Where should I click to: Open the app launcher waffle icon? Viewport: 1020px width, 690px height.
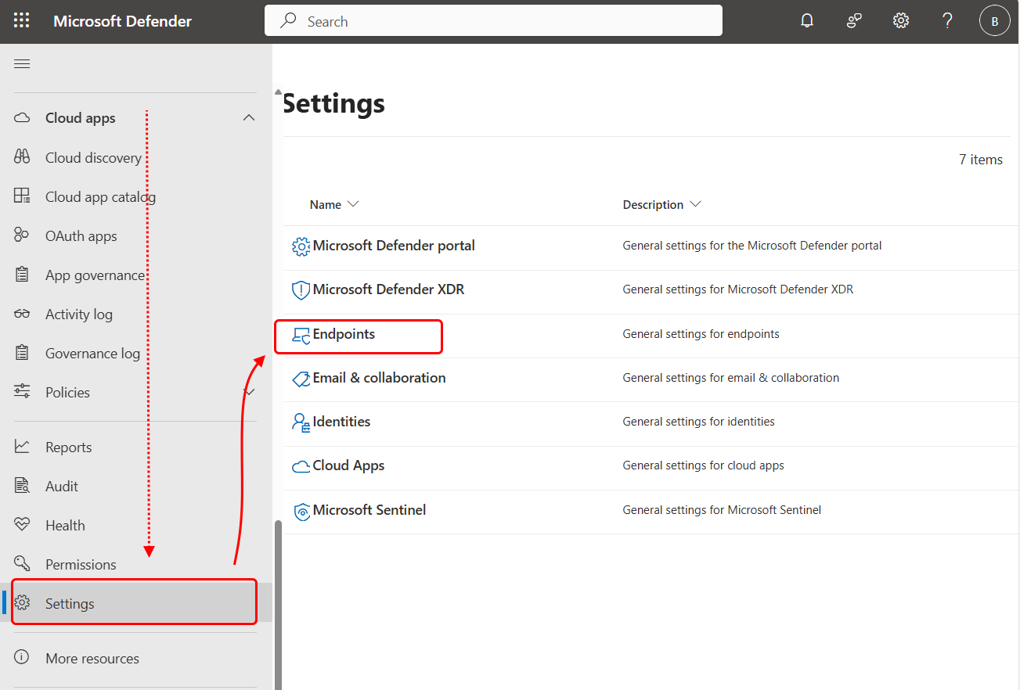[21, 20]
